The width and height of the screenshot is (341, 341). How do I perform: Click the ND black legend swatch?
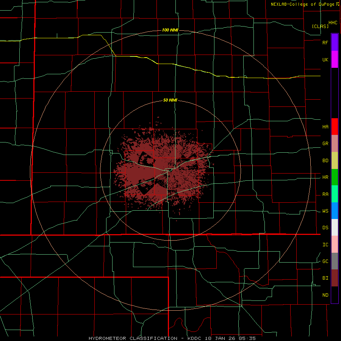[335, 295]
